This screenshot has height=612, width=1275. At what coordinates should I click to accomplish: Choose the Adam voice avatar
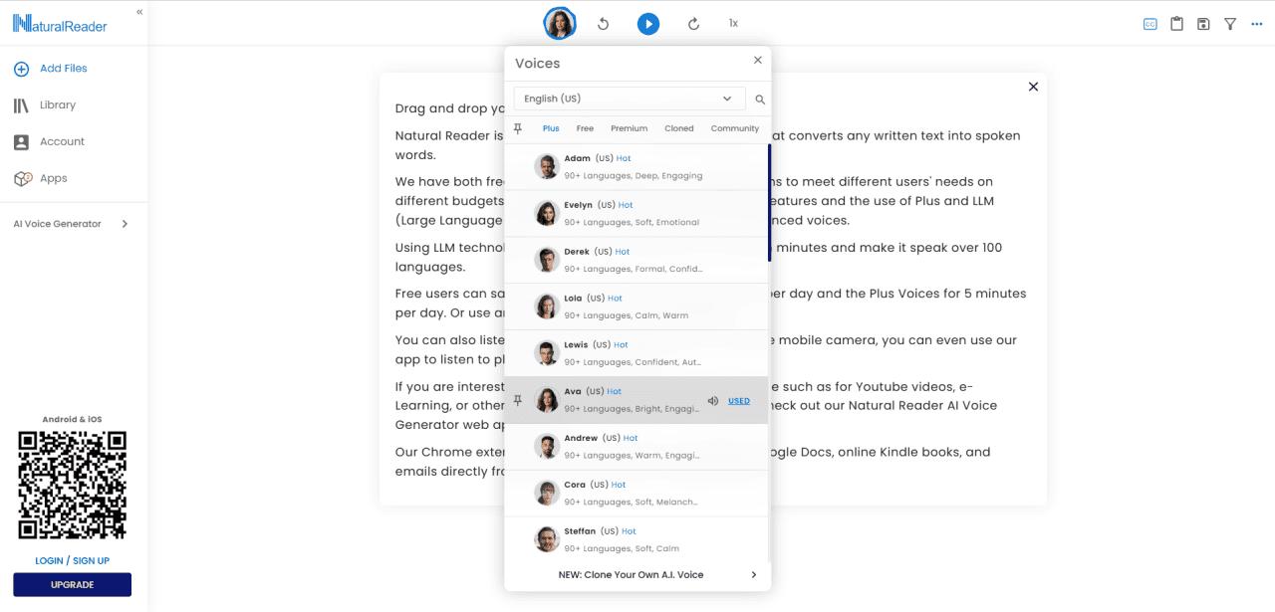[x=546, y=166]
